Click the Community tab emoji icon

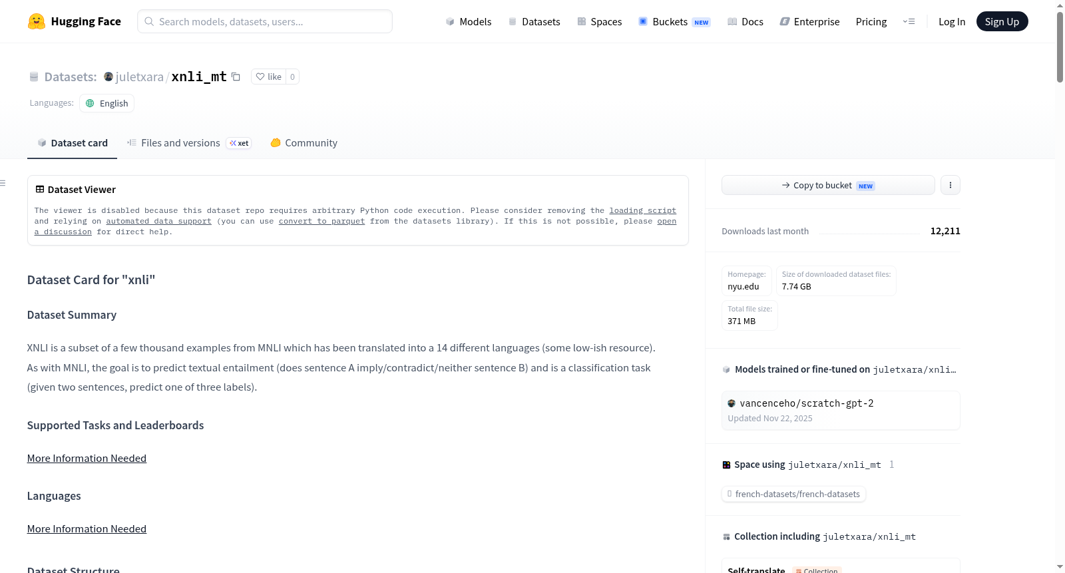276,142
